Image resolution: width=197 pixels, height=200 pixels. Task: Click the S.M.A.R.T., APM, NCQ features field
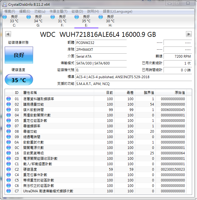pyautogui.click(x=134, y=84)
